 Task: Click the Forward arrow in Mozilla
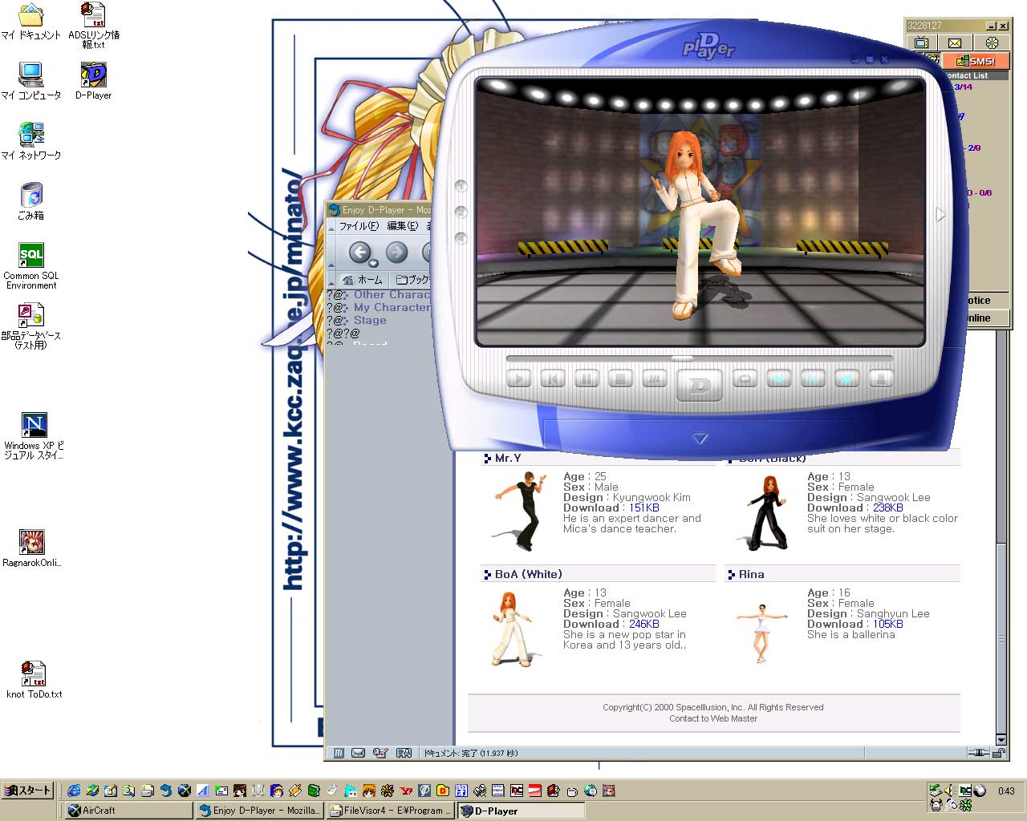(397, 253)
